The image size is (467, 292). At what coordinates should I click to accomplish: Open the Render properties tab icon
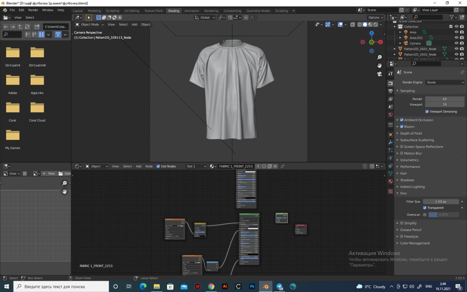pyautogui.click(x=390, y=83)
